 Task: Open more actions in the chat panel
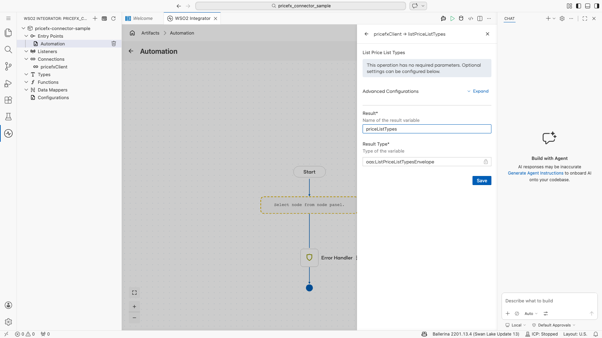tap(571, 19)
